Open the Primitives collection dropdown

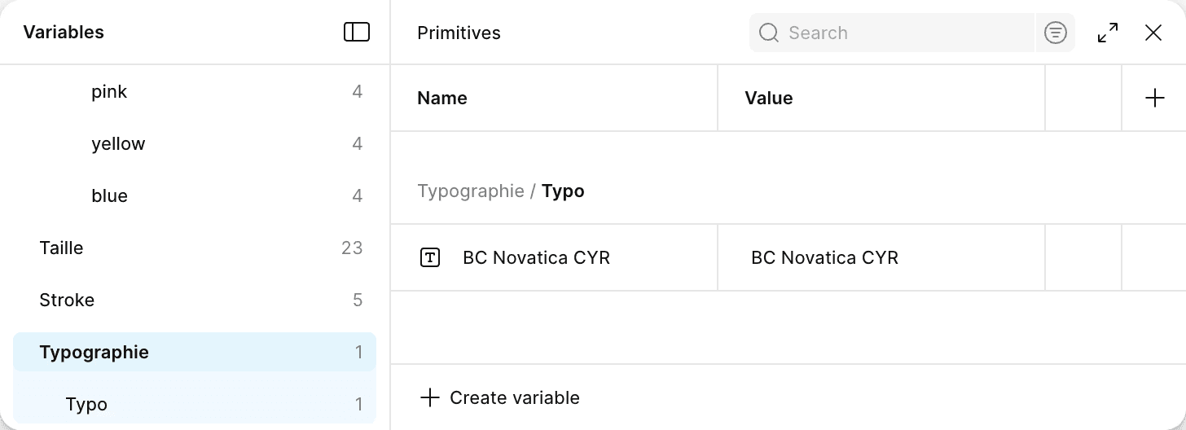459,33
